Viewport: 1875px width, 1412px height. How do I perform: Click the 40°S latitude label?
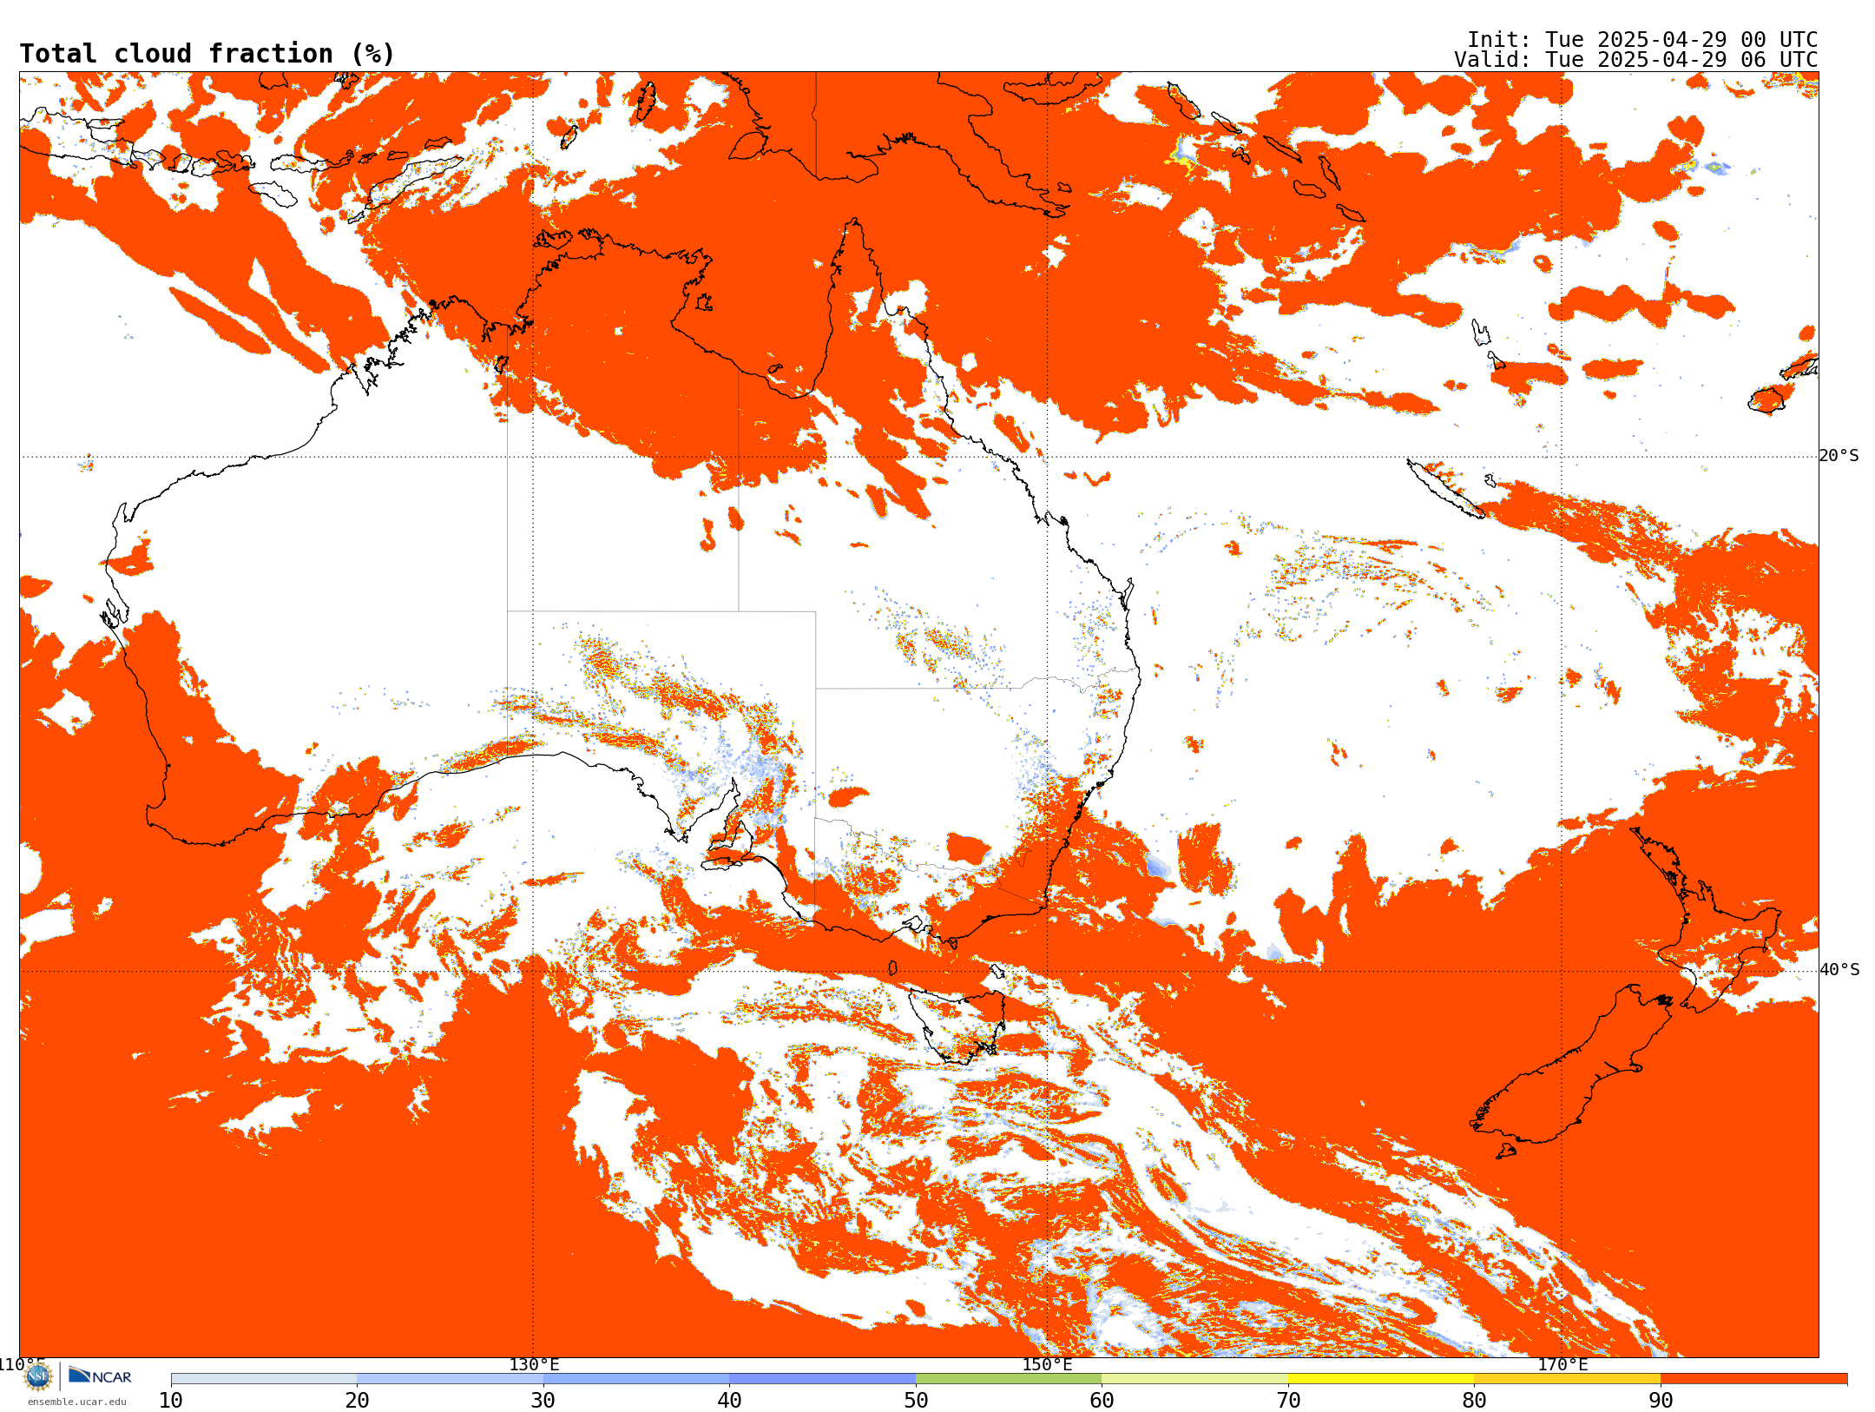click(1839, 970)
